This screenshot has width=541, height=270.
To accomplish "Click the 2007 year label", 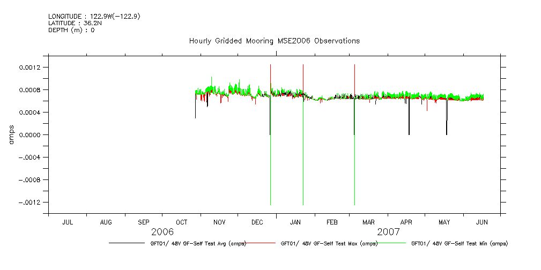I will [388, 231].
